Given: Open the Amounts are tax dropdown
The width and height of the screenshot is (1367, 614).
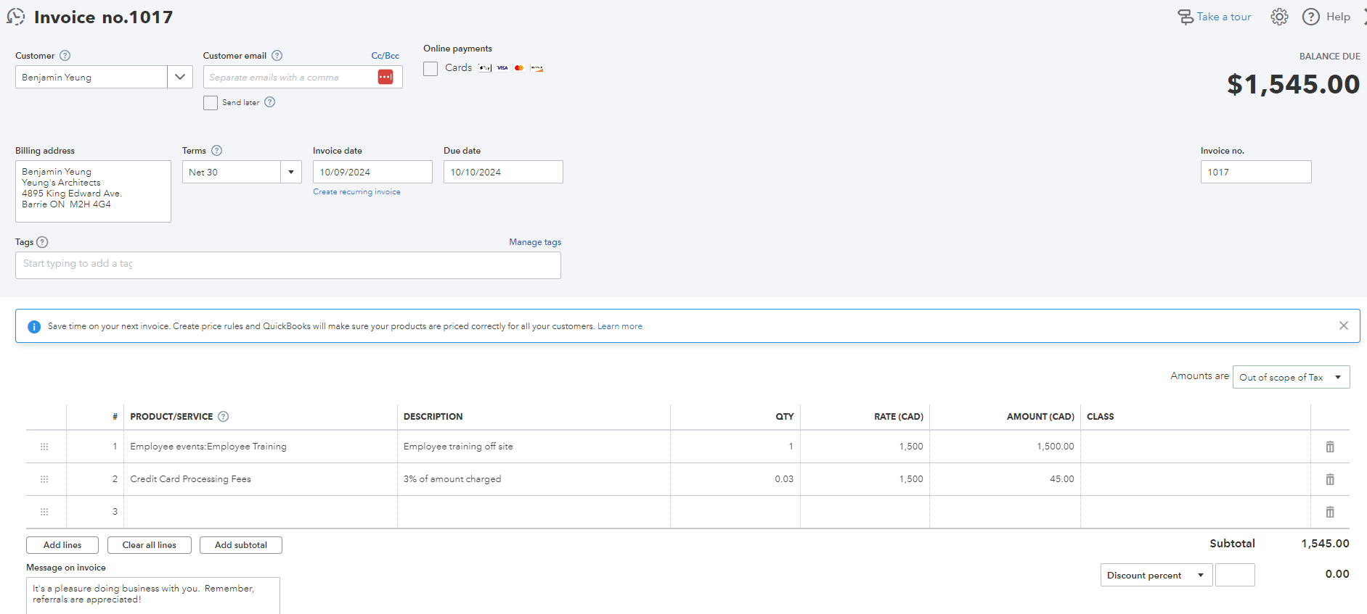Looking at the screenshot, I should coord(1291,377).
